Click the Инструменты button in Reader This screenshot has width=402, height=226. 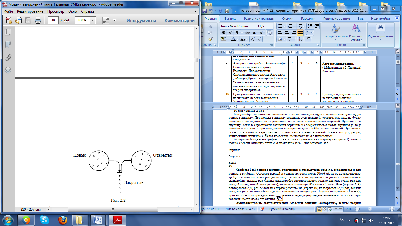[141, 20]
